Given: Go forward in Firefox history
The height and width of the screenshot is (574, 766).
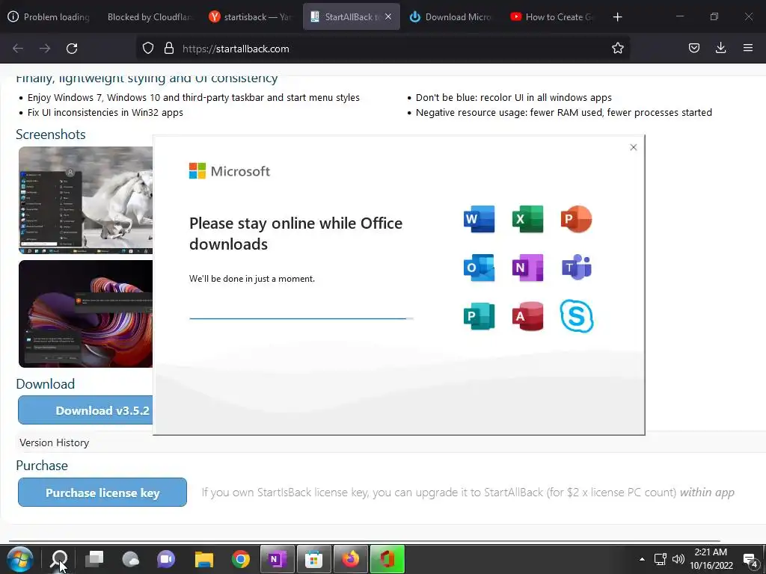Looking at the screenshot, I should (45, 49).
